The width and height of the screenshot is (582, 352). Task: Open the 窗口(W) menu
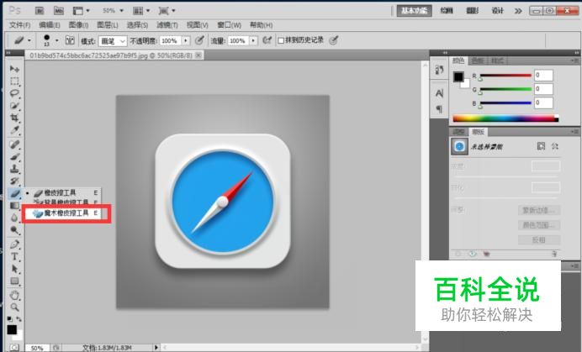[229, 25]
